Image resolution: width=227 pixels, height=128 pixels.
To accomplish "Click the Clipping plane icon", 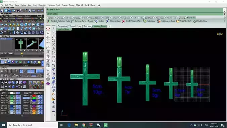I will coord(107,21).
